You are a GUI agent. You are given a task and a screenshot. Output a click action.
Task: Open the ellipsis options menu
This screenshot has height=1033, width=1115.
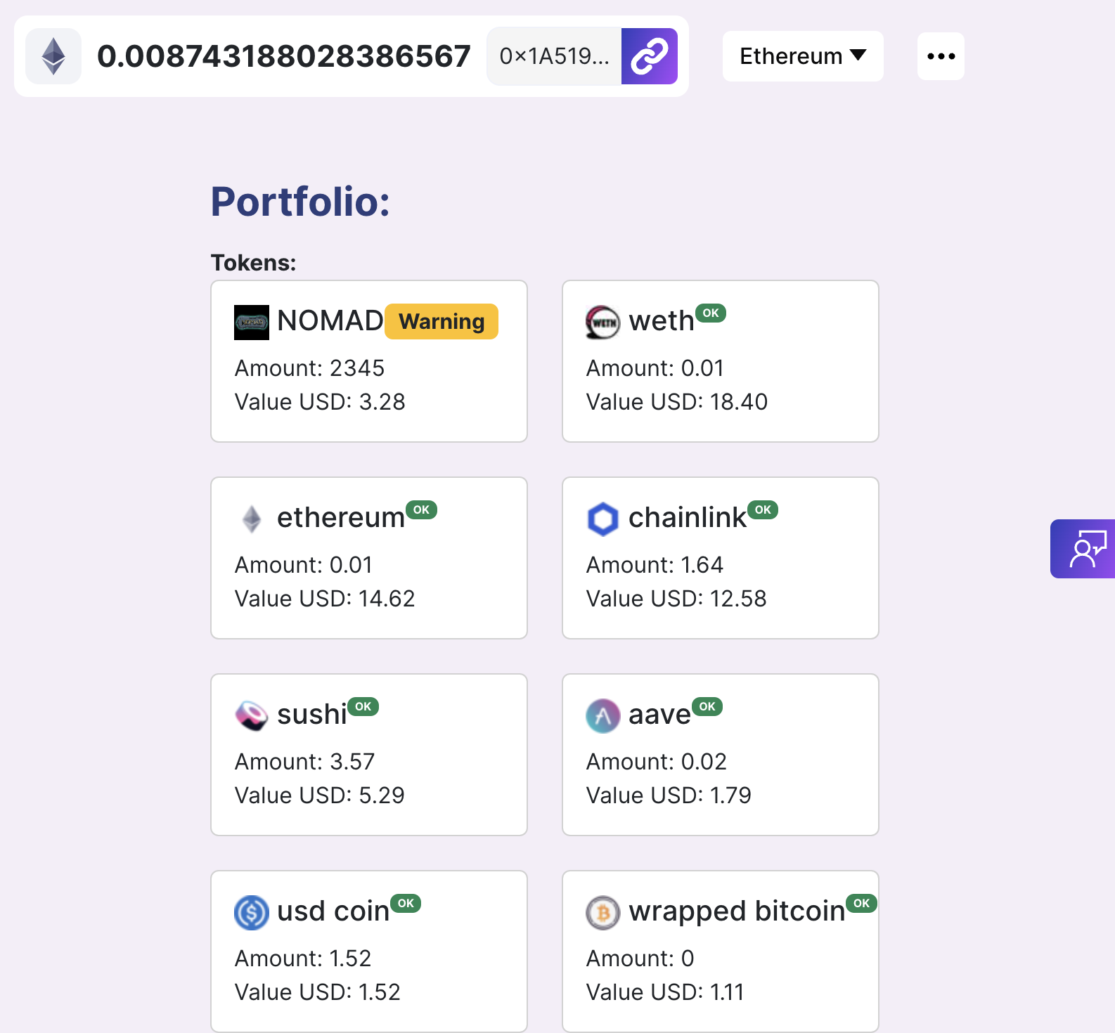941,56
